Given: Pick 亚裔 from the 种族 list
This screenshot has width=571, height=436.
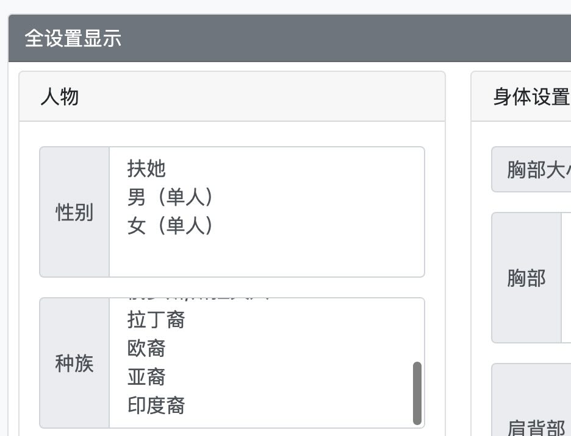Looking at the screenshot, I should [x=146, y=378].
